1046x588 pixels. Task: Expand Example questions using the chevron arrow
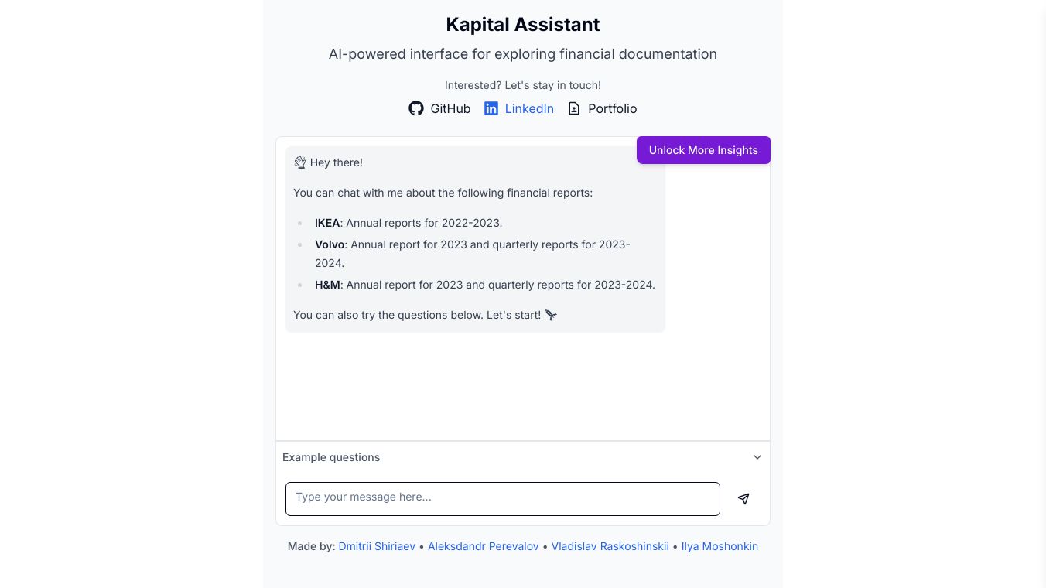click(757, 457)
